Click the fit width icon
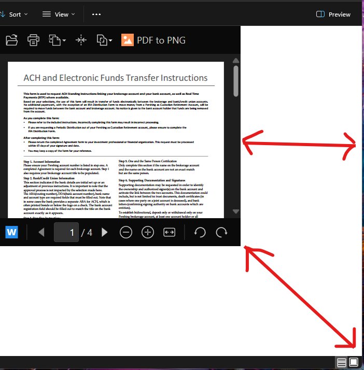The width and height of the screenshot is (364, 370). (169, 232)
